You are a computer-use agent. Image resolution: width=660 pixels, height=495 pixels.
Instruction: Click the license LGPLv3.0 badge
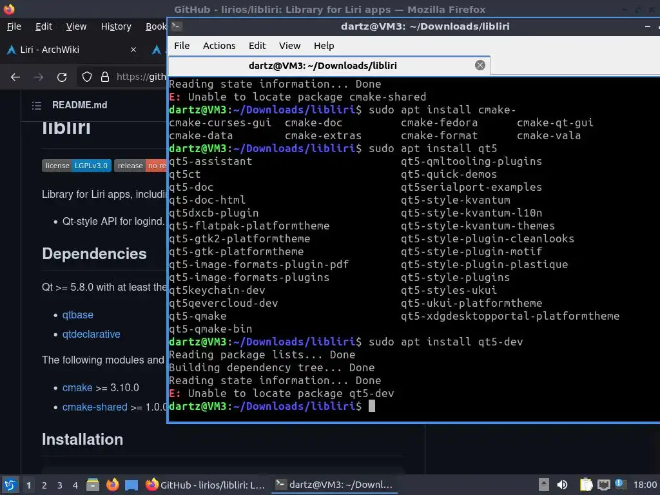coord(77,166)
